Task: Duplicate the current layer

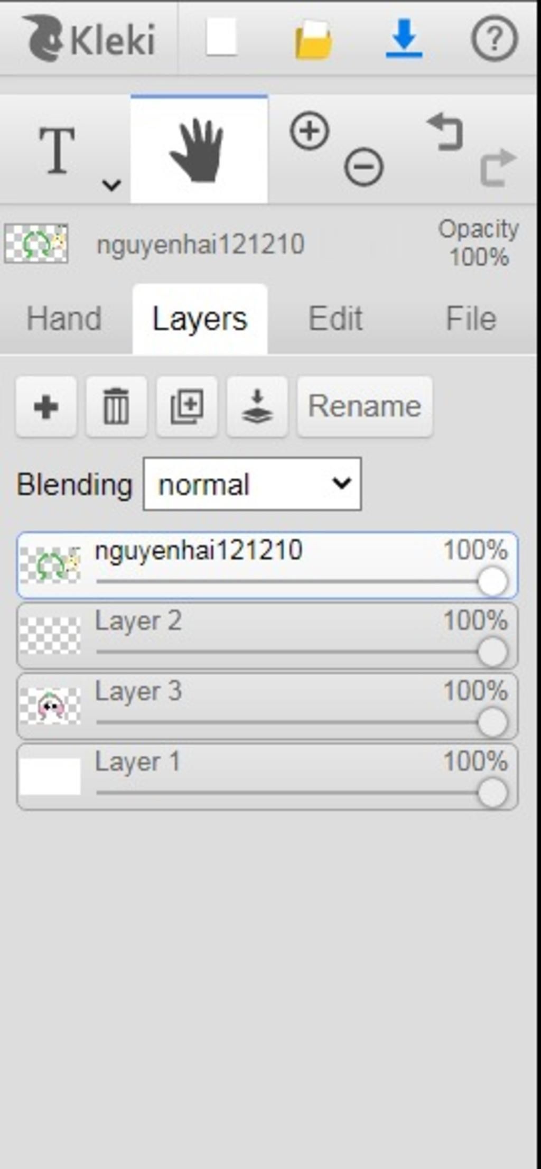Action: (186, 406)
